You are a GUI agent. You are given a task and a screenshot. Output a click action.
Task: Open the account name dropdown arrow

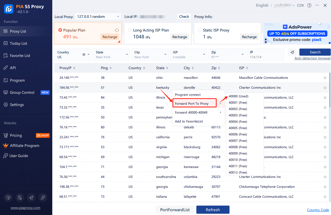(x=294, y=6)
